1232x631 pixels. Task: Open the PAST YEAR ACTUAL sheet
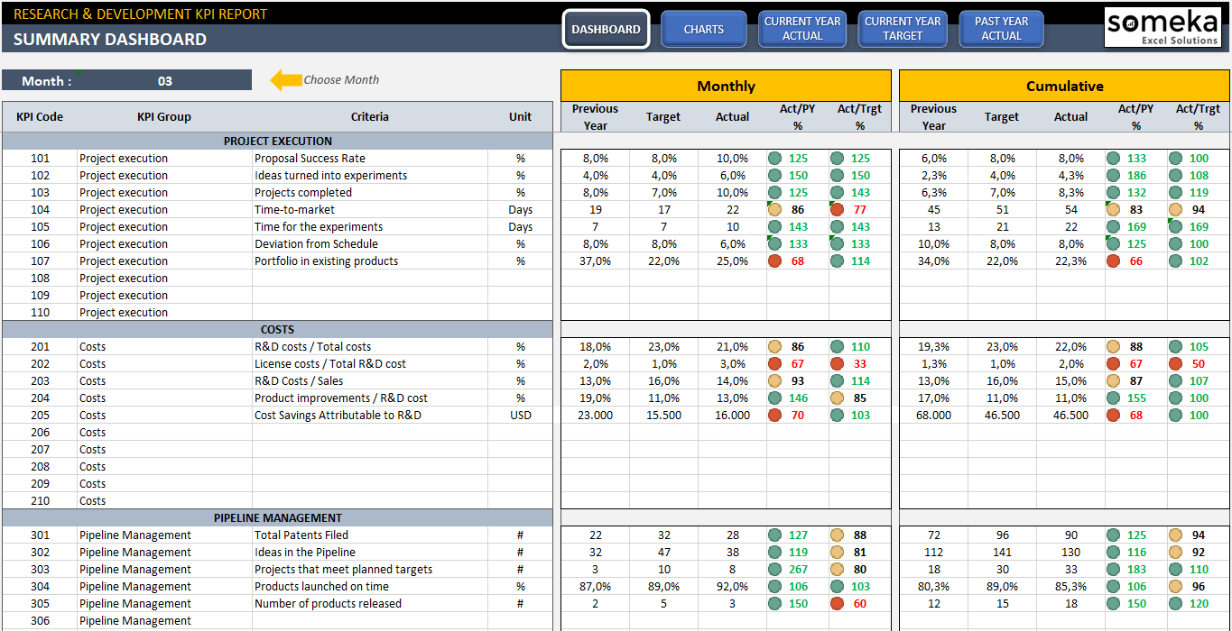1001,29
